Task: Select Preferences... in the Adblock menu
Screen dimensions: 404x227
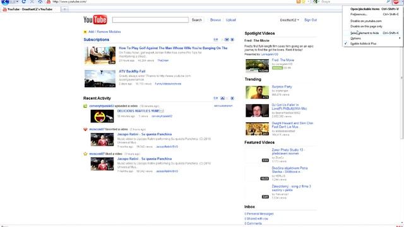Action: [372, 15]
